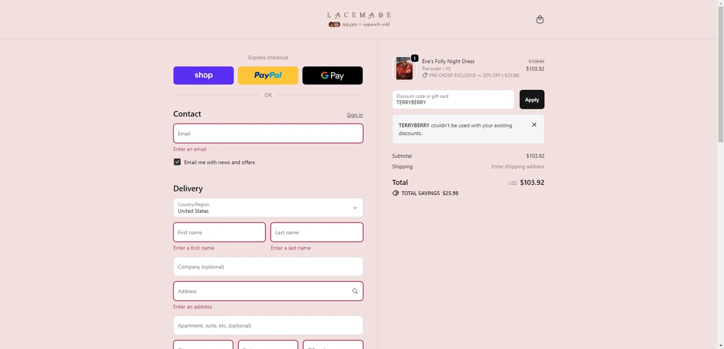
Task: Pay with Shop Pay express button
Action: coord(203,75)
